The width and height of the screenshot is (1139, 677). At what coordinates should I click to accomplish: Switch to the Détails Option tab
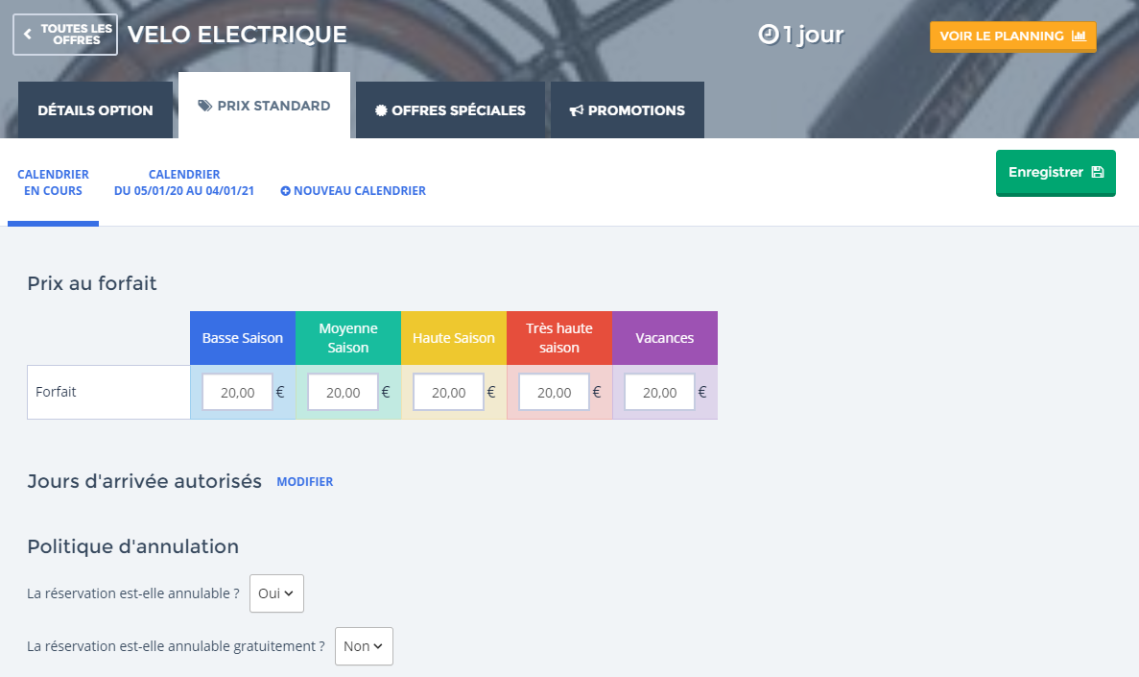click(95, 110)
